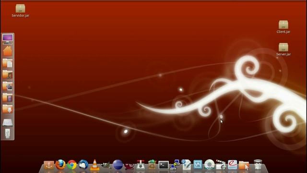Screen dimensions: 307x173
Task: Launch Firefox from the dock
Action: [x=60, y=164]
